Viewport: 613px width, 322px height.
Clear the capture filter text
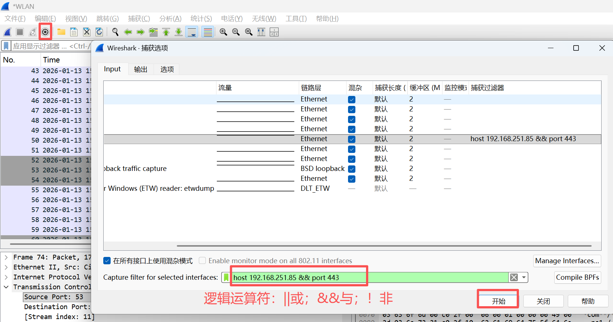(x=514, y=278)
